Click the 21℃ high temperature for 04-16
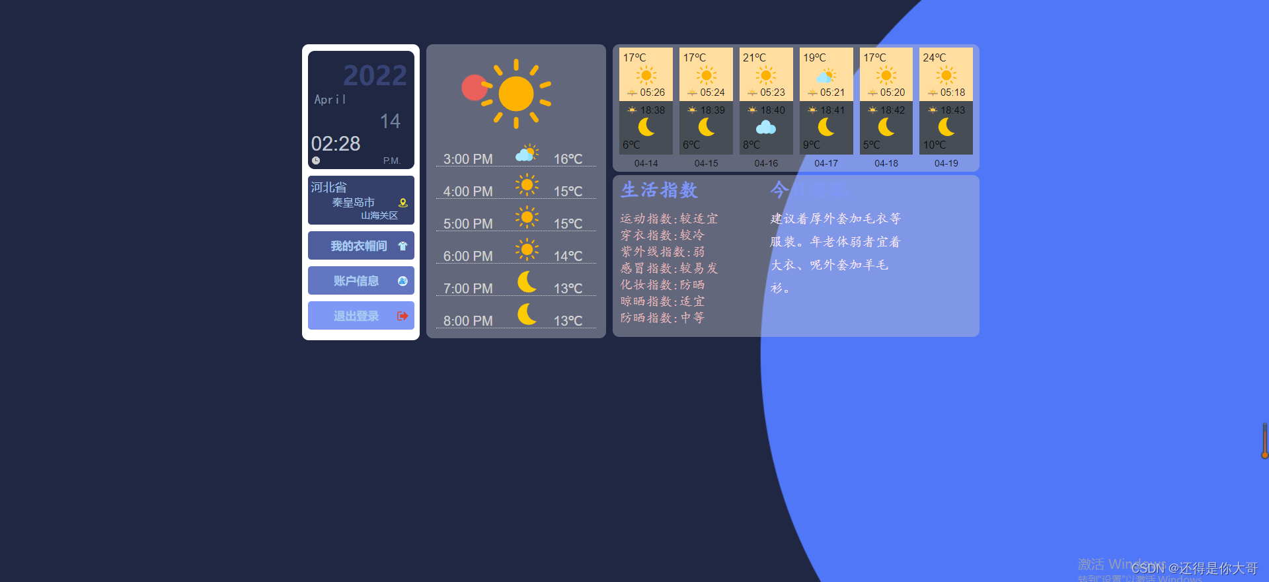1269x582 pixels. [754, 58]
